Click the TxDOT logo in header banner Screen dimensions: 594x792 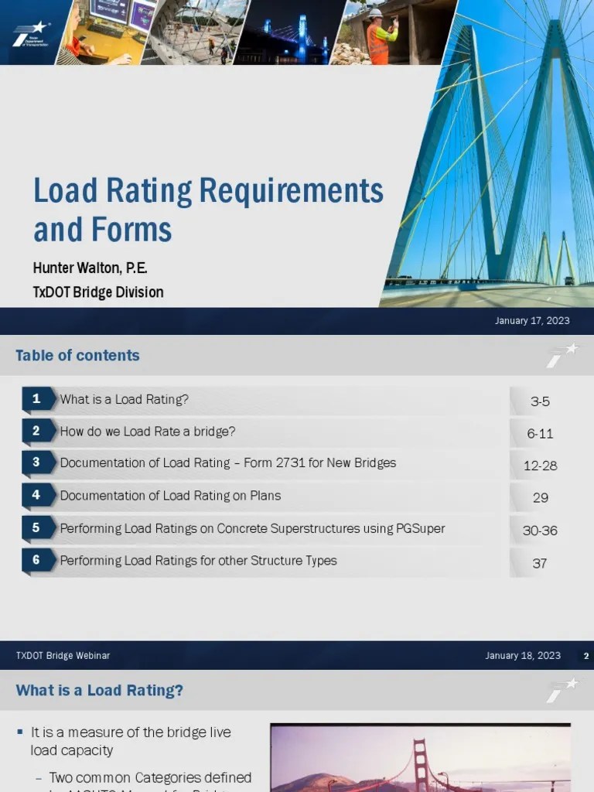(x=31, y=35)
